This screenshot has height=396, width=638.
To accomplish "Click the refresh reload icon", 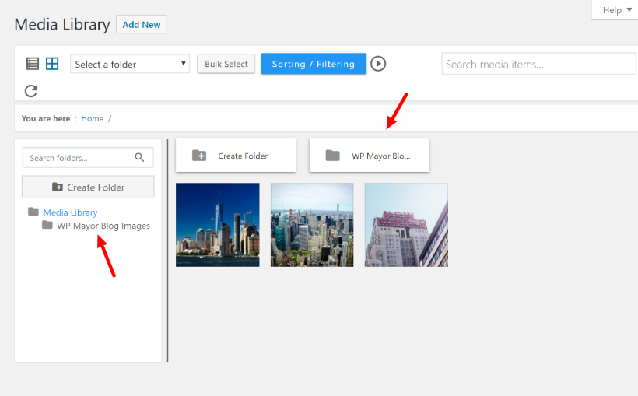I will point(31,91).
